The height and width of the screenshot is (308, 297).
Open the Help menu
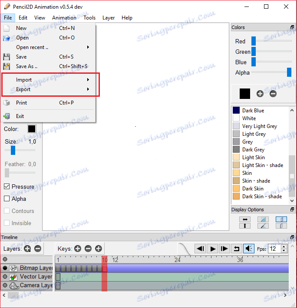127,18
